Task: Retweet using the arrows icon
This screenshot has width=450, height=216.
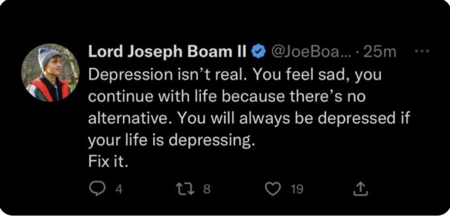Action: 187,190
